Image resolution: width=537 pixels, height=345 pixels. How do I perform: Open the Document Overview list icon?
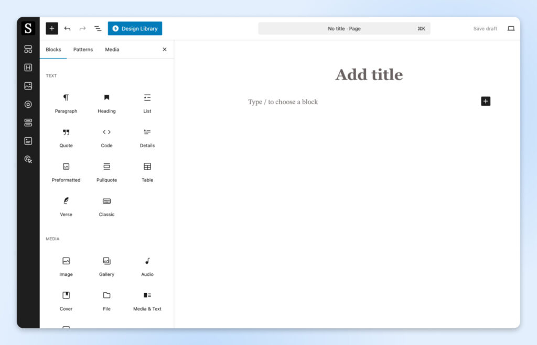(x=98, y=28)
